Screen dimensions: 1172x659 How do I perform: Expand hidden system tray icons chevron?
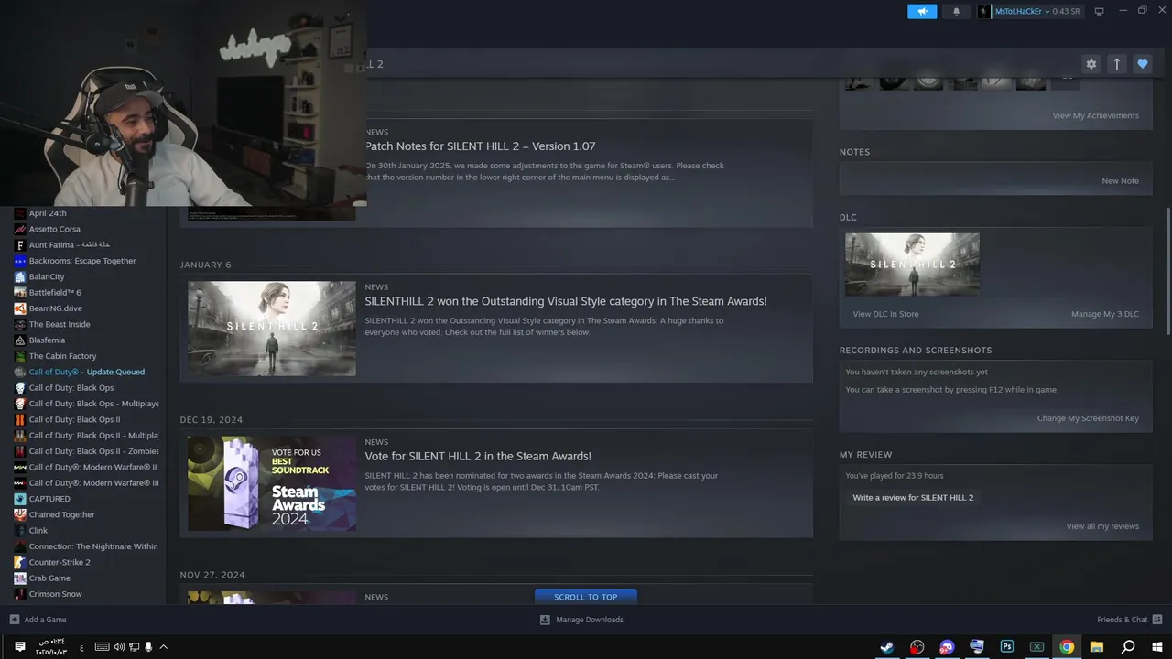click(163, 647)
